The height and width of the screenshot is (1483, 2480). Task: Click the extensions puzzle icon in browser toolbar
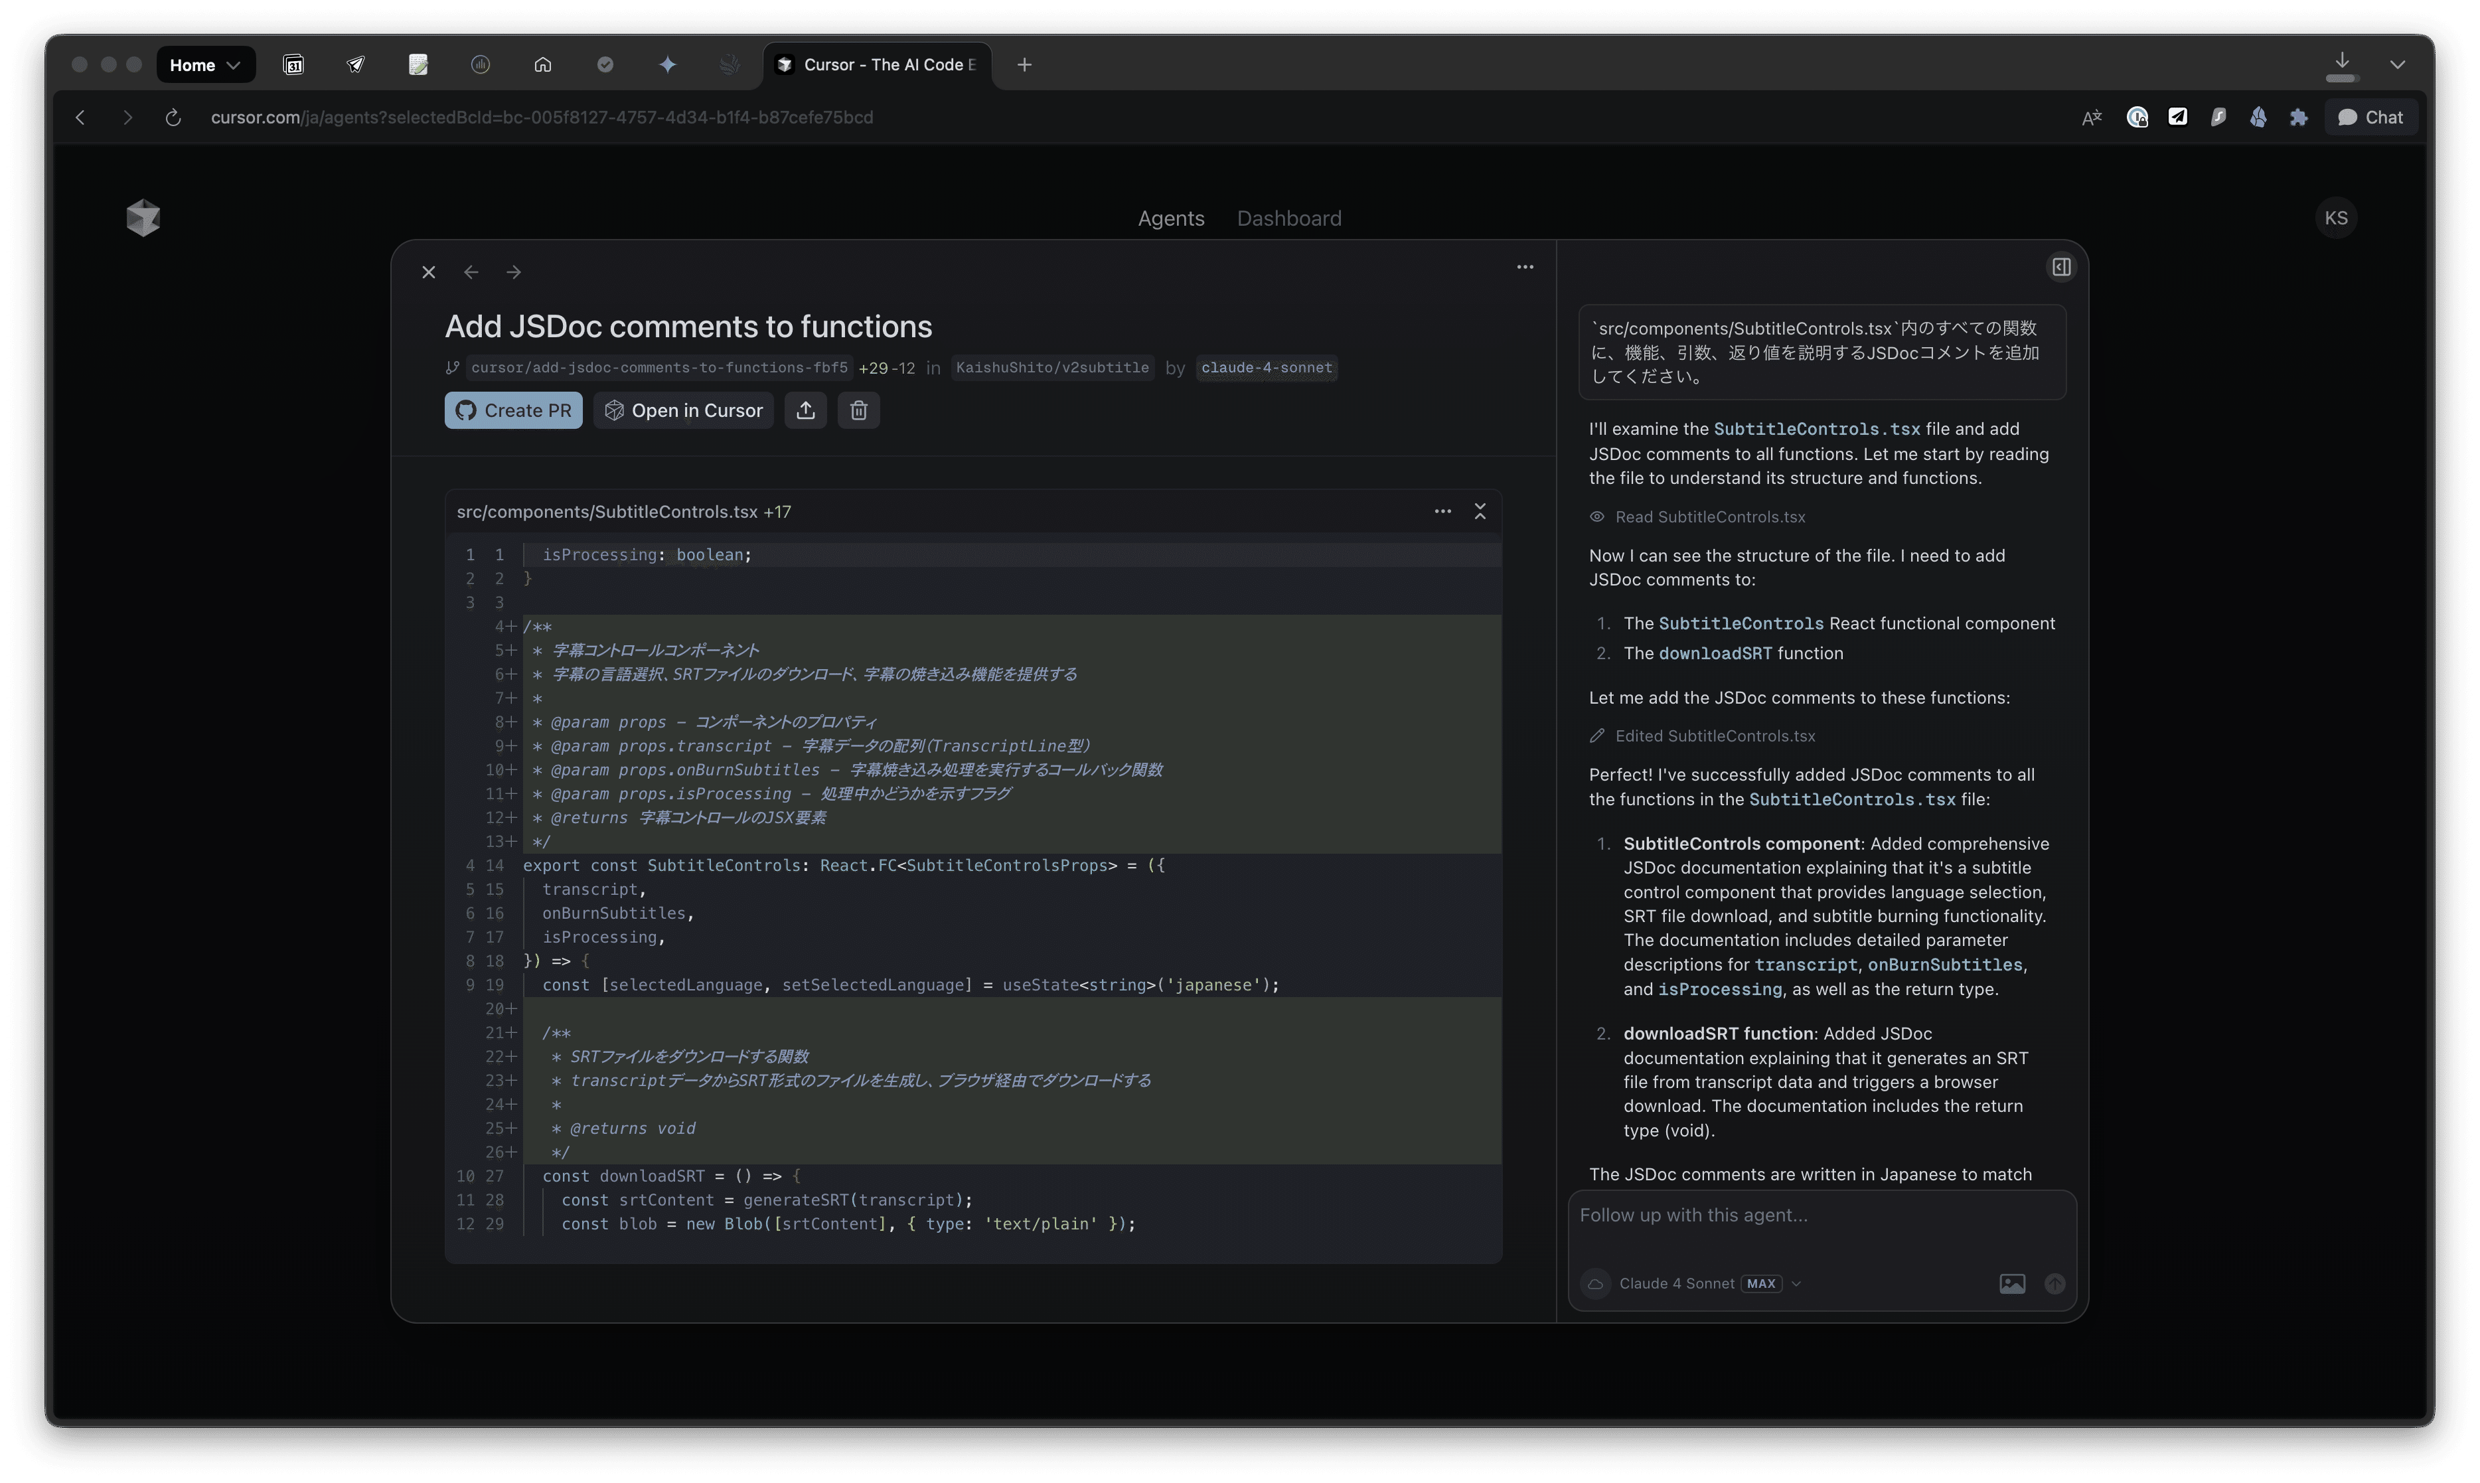pos(2298,118)
